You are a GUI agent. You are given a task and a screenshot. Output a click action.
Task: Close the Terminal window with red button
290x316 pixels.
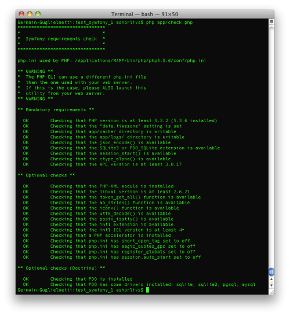tap(21, 14)
